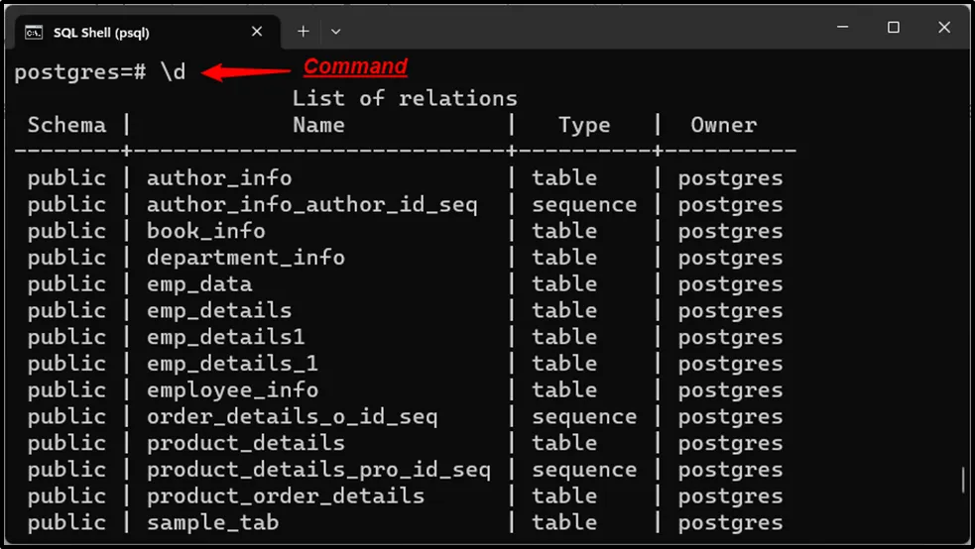
Task: Close the SQL Shell (psql) tab
Action: [x=257, y=32]
